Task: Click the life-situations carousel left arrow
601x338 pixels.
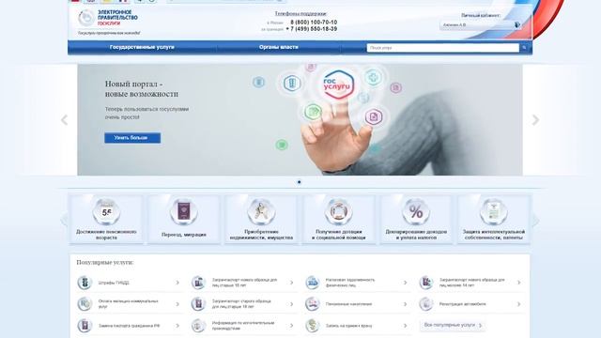Action: [x=64, y=220]
